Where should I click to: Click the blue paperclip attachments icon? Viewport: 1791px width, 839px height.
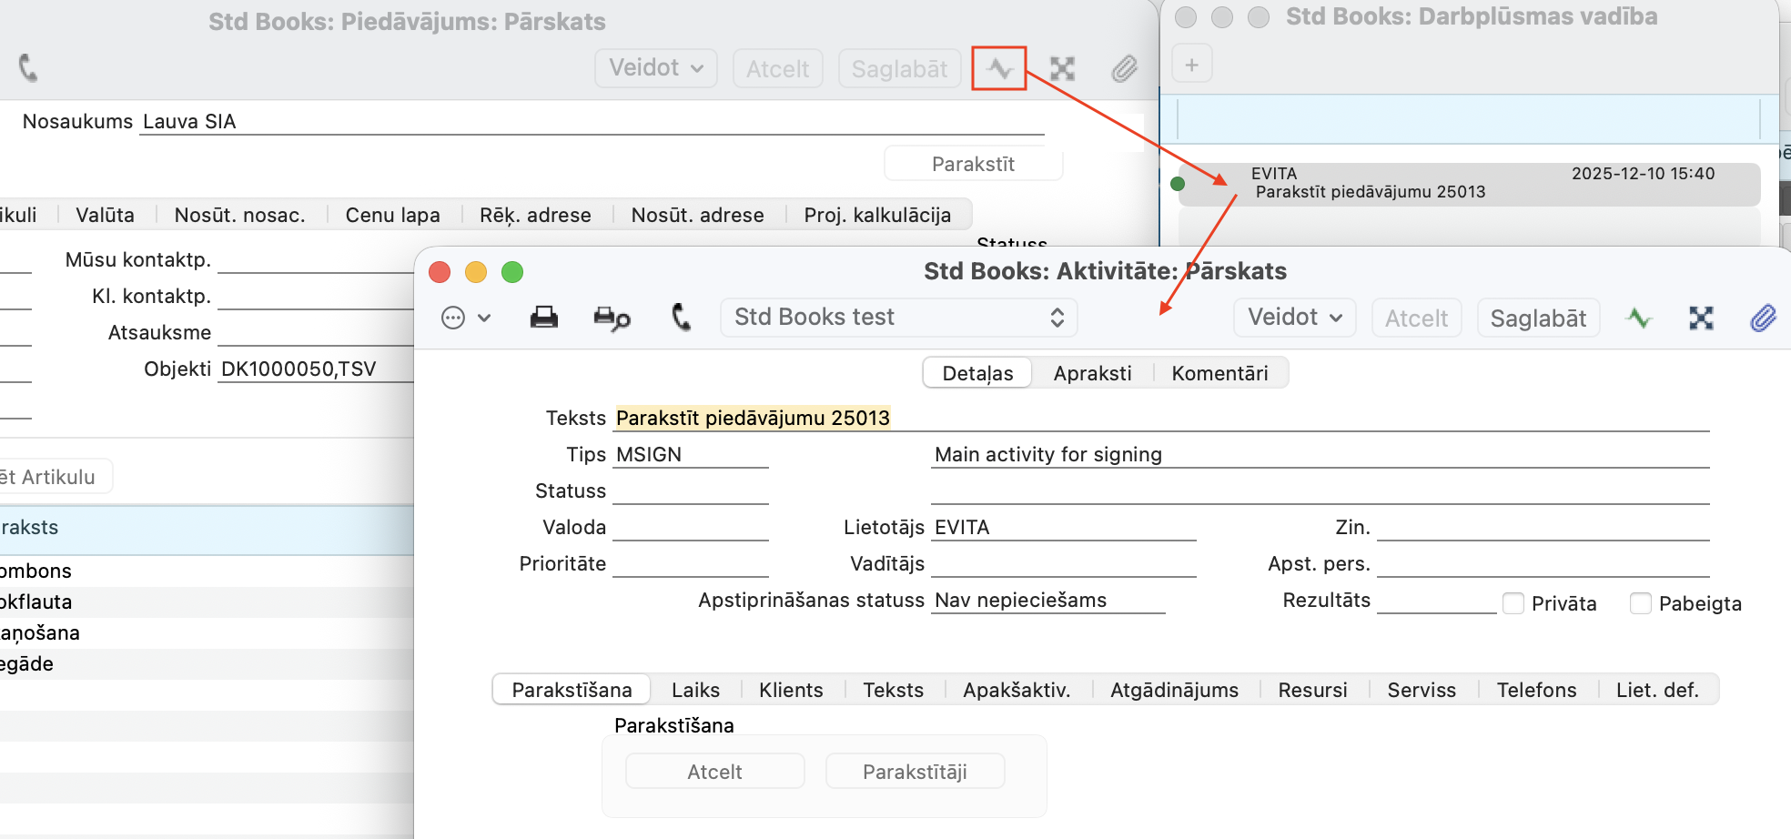click(x=1763, y=318)
